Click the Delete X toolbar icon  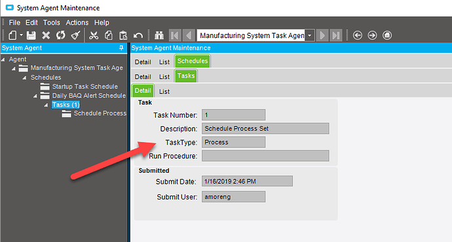pos(46,35)
